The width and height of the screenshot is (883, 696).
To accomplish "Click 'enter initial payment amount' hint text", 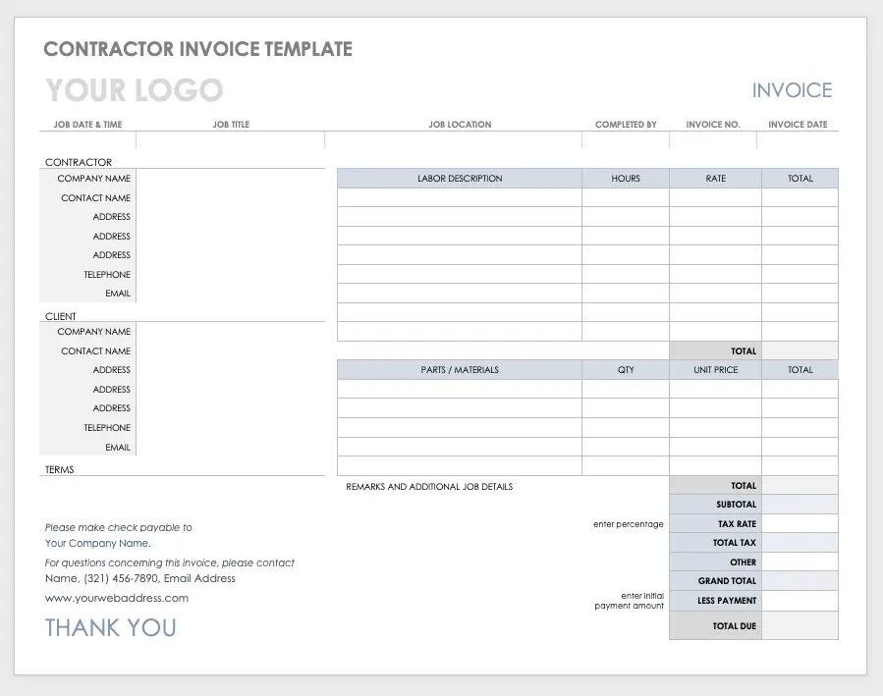I will (x=629, y=601).
